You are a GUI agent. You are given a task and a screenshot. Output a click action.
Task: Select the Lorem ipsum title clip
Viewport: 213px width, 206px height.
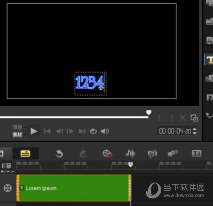(74, 188)
